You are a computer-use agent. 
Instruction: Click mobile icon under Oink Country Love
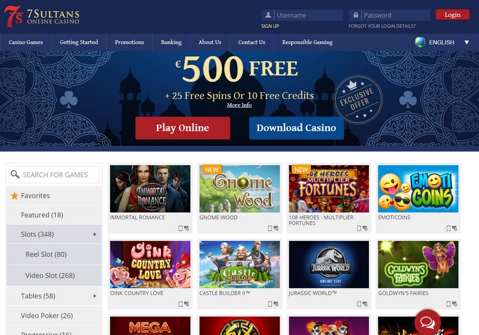[x=180, y=304]
